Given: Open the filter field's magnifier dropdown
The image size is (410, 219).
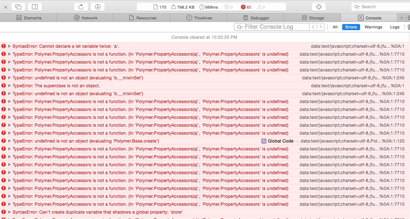Looking at the screenshot, I should pos(240,27).
